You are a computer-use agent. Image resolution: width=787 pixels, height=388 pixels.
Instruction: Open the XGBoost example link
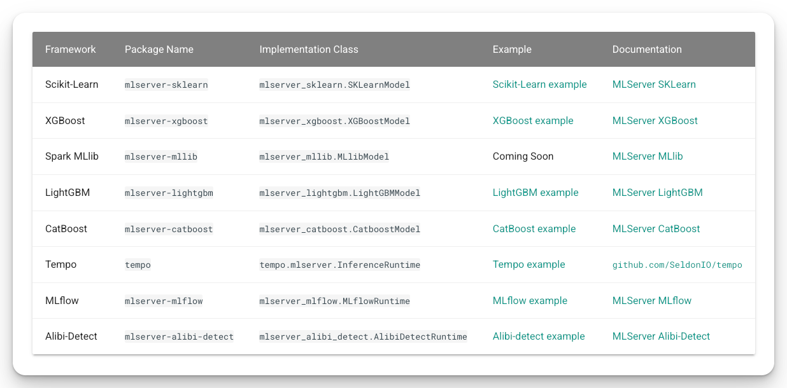click(x=533, y=121)
